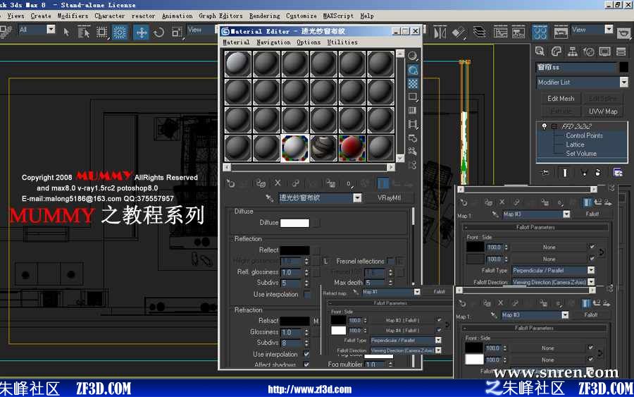The image size is (634, 397).
Task: Open the Rendering menu
Action: coord(264,16)
